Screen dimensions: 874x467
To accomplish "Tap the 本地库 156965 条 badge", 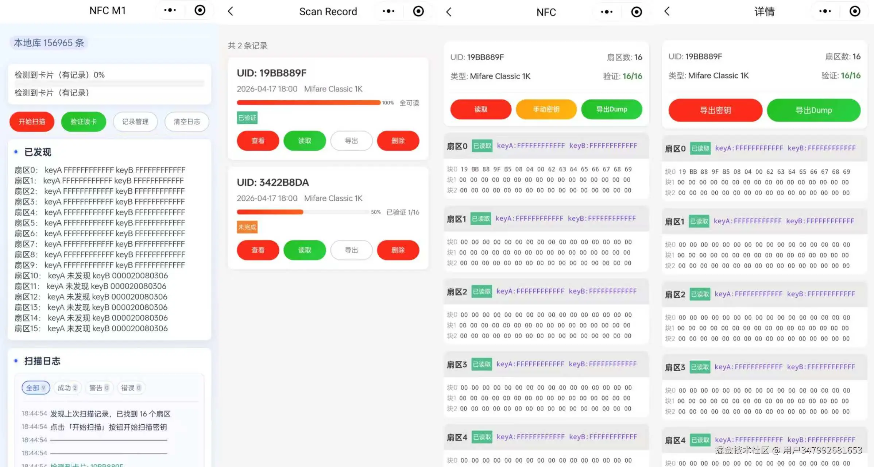I will (49, 43).
